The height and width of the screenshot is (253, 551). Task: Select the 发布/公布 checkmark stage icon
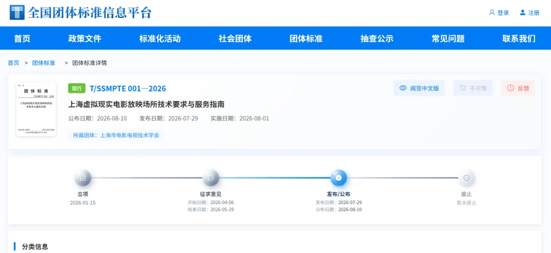(338, 178)
